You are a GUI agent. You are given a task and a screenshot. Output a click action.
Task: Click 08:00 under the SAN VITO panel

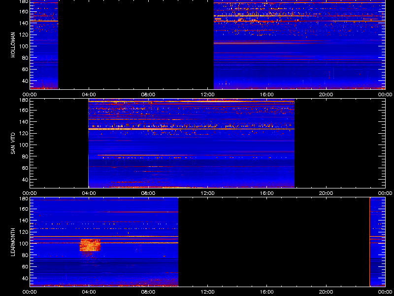[x=148, y=193]
